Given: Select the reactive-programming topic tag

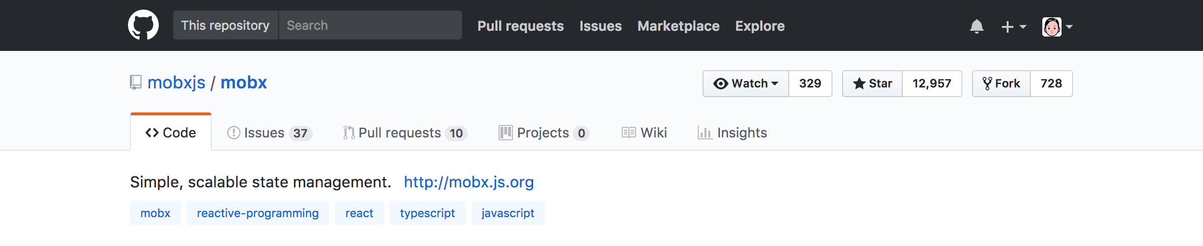Looking at the screenshot, I should point(258,213).
